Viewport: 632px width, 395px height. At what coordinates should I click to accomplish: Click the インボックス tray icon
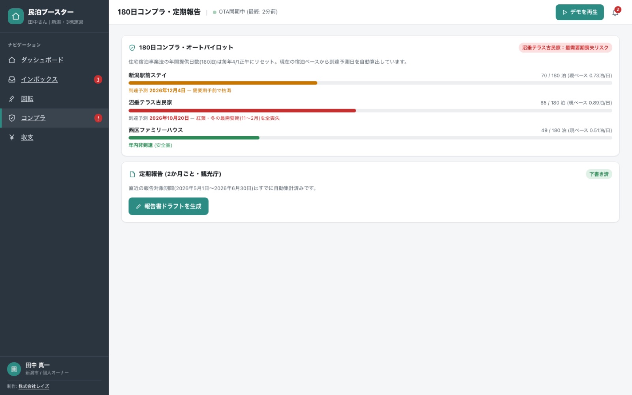(12, 79)
